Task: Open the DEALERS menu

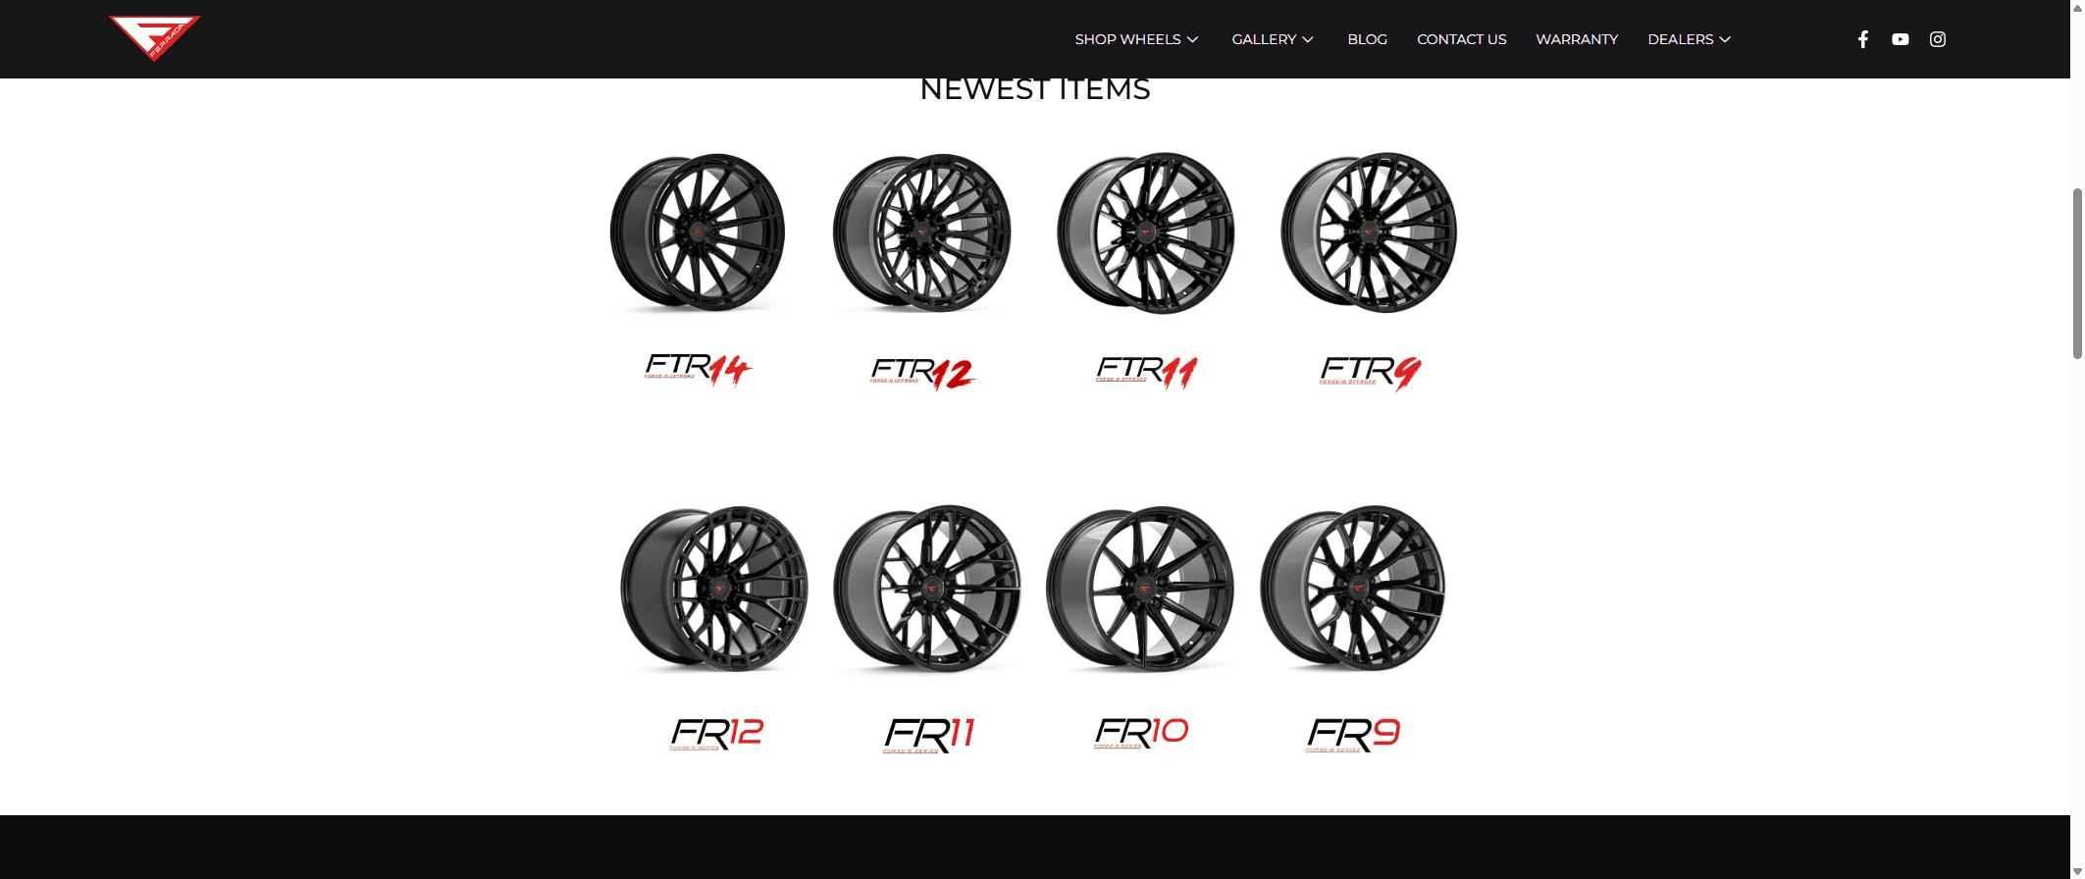Action: 1680,39
